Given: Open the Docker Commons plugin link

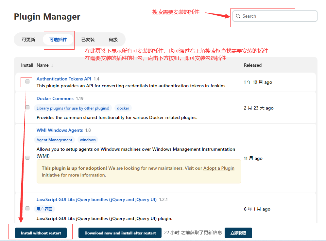Looking at the screenshot, I should pos(55,98).
